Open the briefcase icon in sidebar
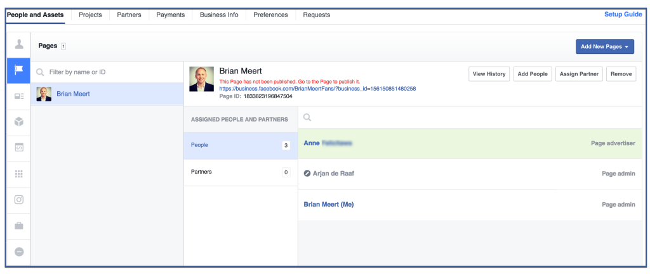The height and width of the screenshot is (275, 650). tap(18, 226)
